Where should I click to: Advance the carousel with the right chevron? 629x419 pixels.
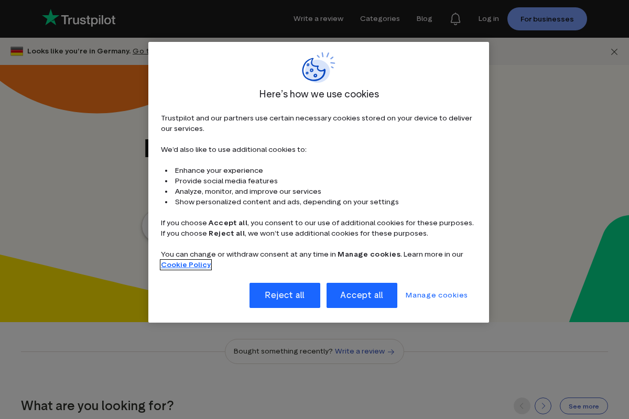pyautogui.click(x=543, y=406)
